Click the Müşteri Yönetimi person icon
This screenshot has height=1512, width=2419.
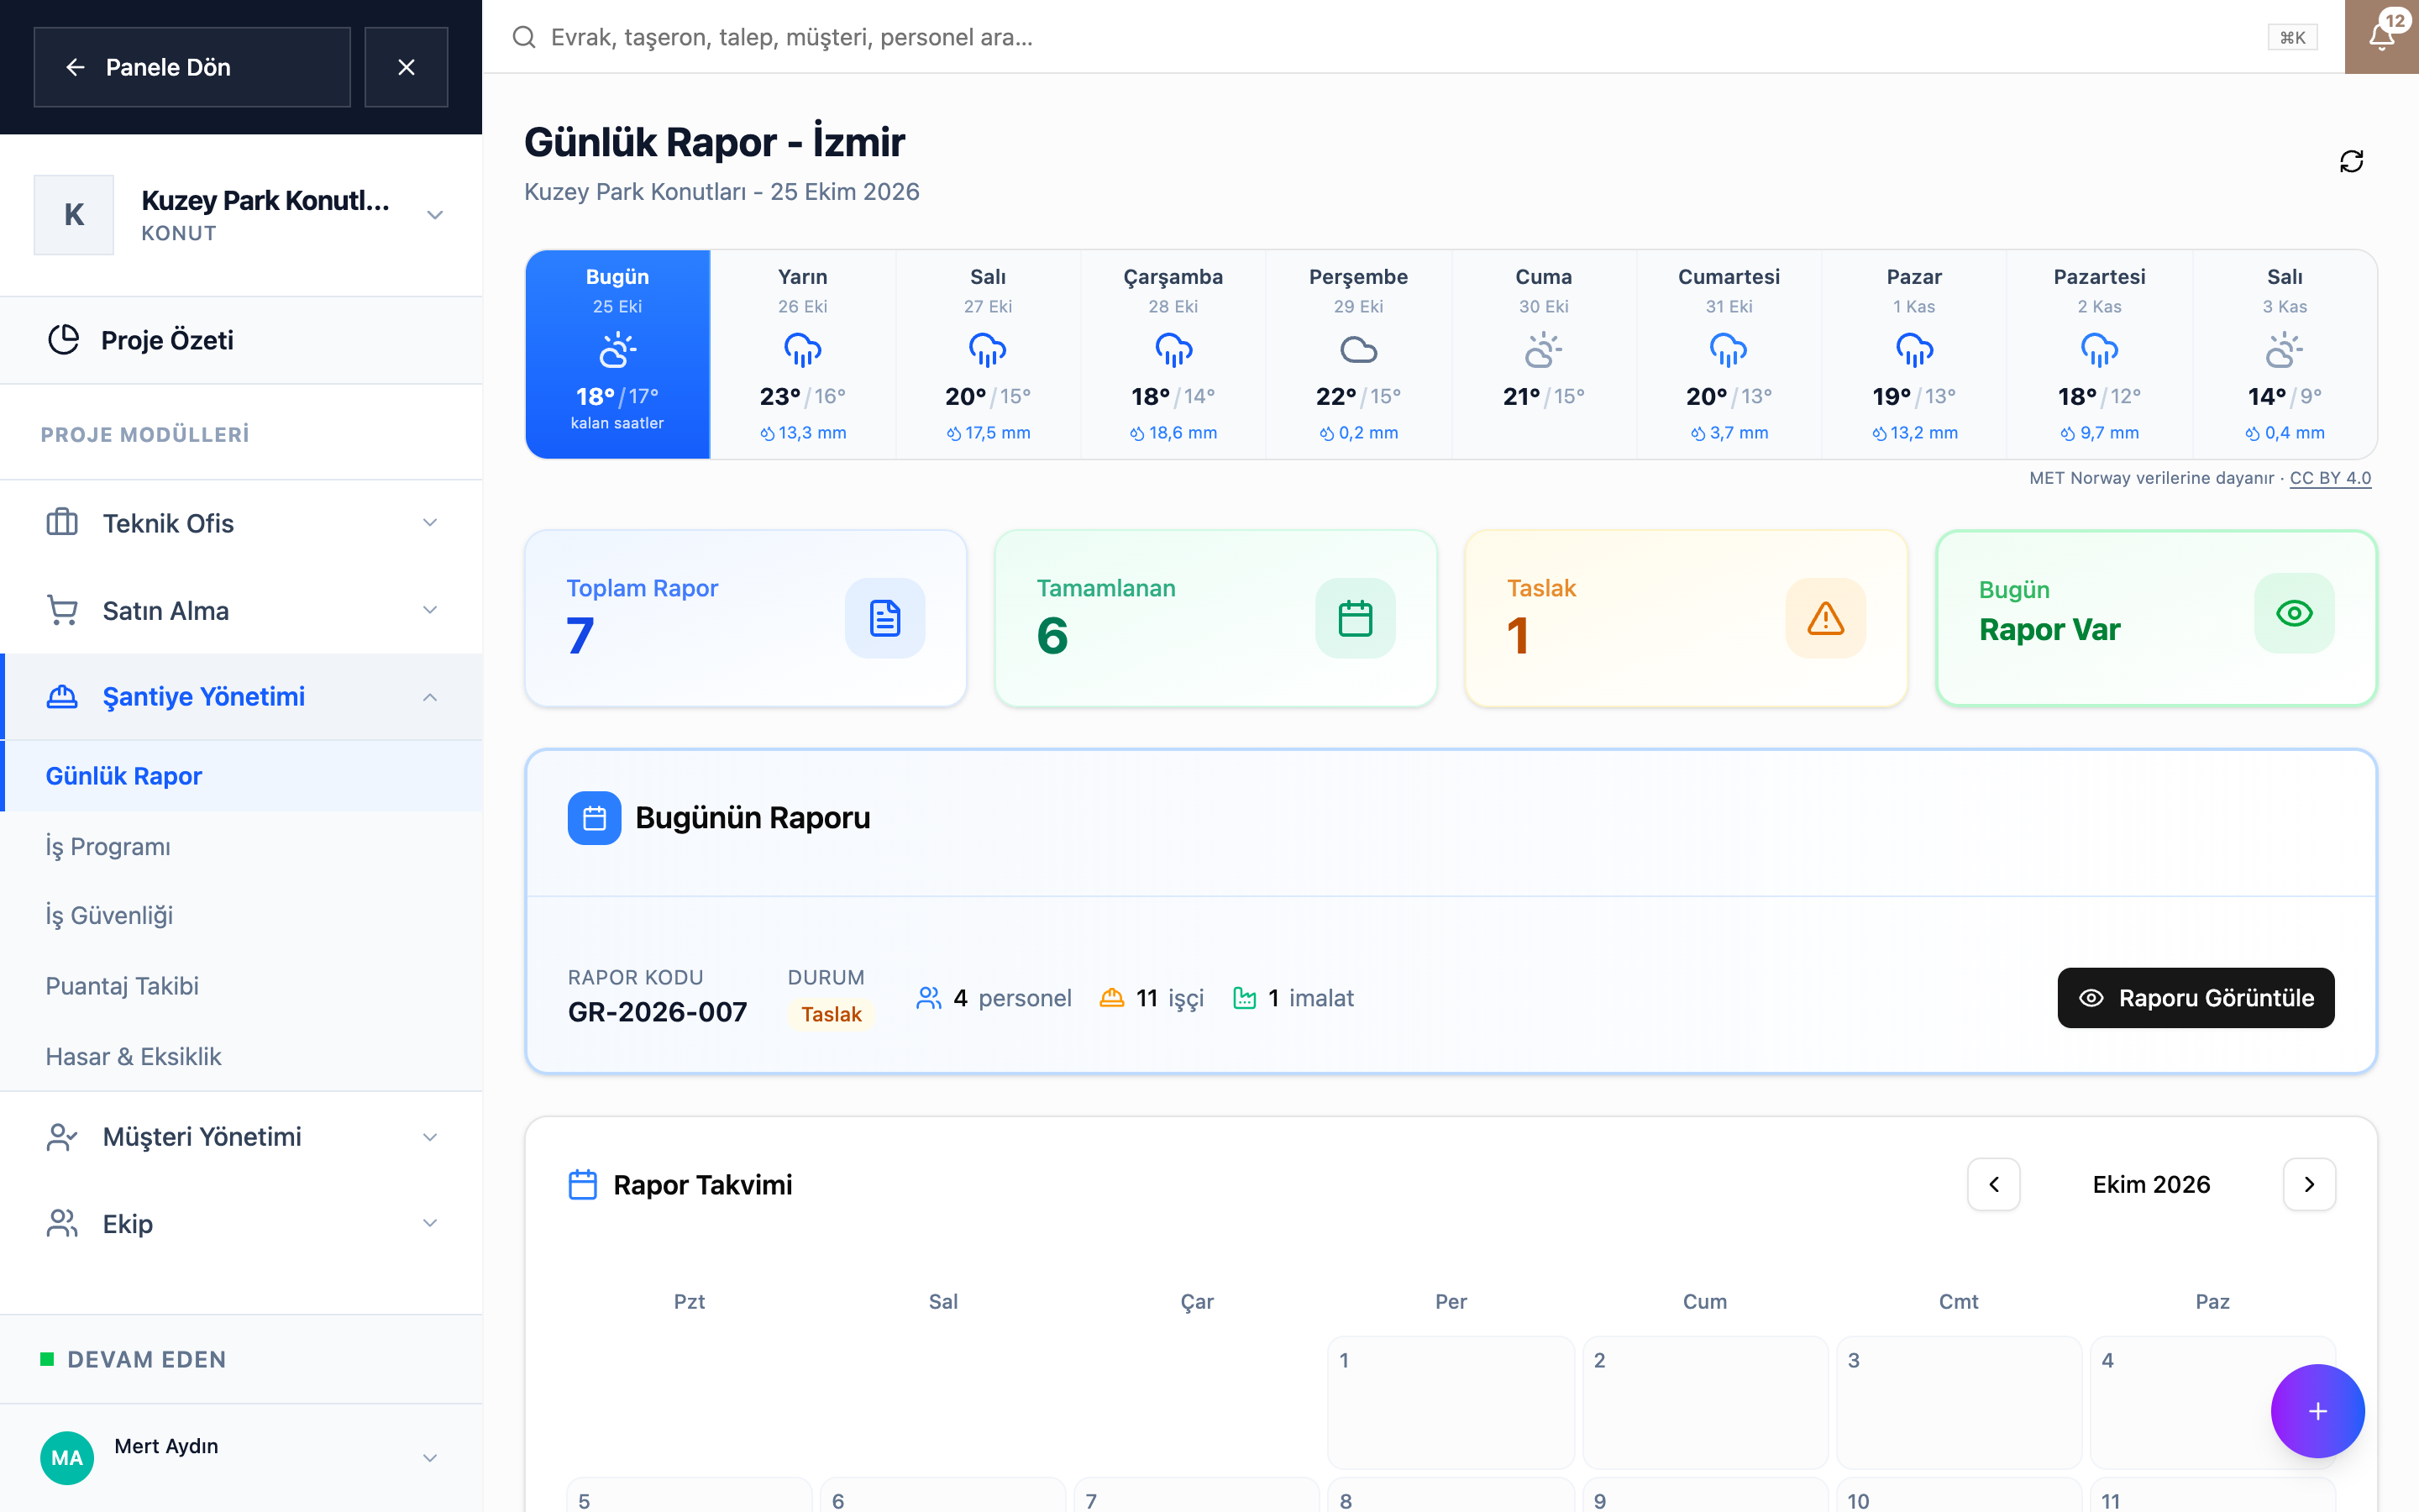tap(62, 1137)
